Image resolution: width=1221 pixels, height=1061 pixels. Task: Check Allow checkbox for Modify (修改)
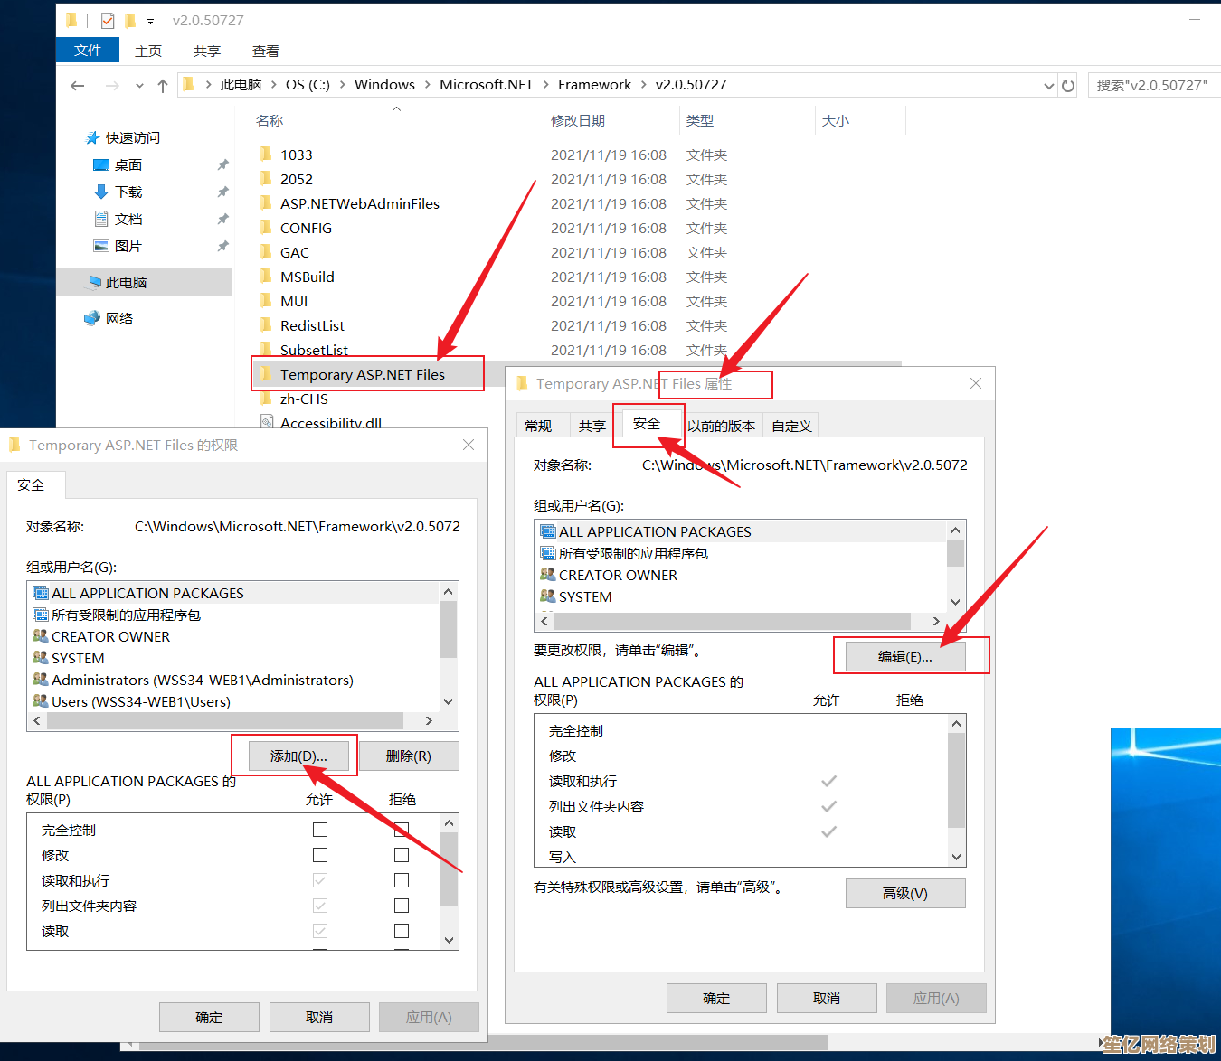(320, 855)
